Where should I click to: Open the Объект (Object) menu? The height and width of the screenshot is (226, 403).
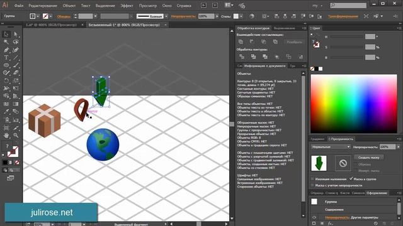pos(69,6)
